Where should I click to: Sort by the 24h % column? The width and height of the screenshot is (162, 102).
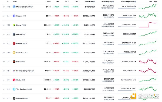tap(67, 2)
